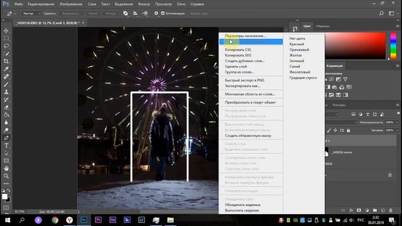Select the Horizontal Type tool

(6, 146)
